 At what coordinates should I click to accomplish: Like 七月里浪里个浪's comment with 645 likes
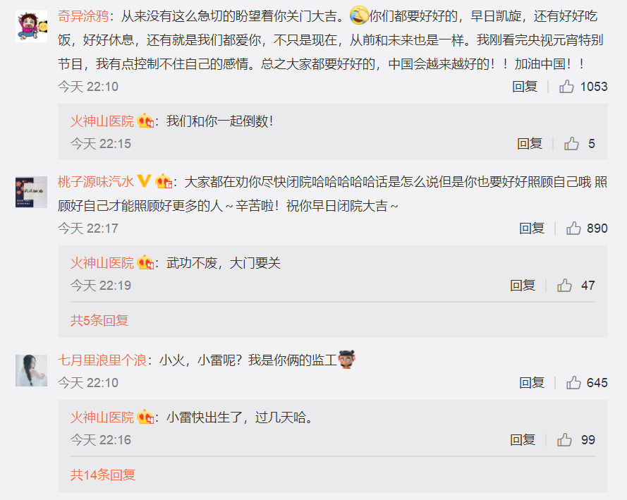click(573, 382)
